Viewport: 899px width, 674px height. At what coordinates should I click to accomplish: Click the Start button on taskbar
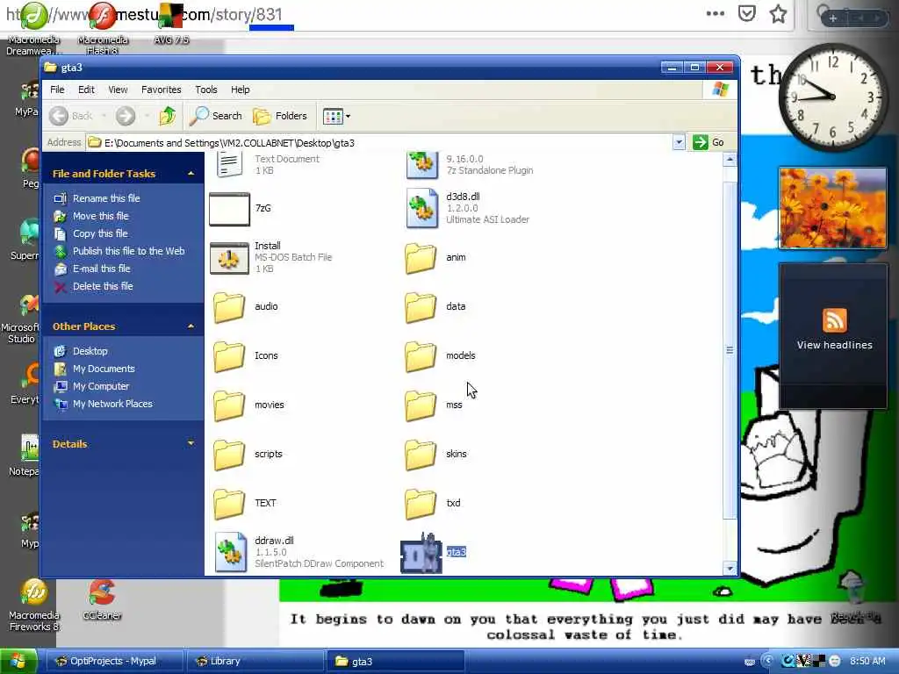[x=18, y=662]
